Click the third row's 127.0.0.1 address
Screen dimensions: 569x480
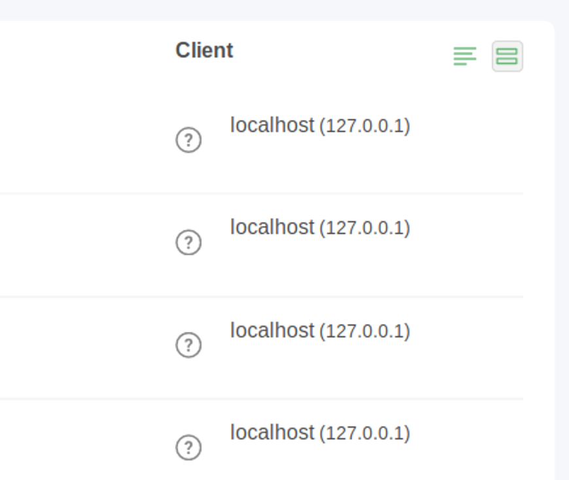point(364,331)
